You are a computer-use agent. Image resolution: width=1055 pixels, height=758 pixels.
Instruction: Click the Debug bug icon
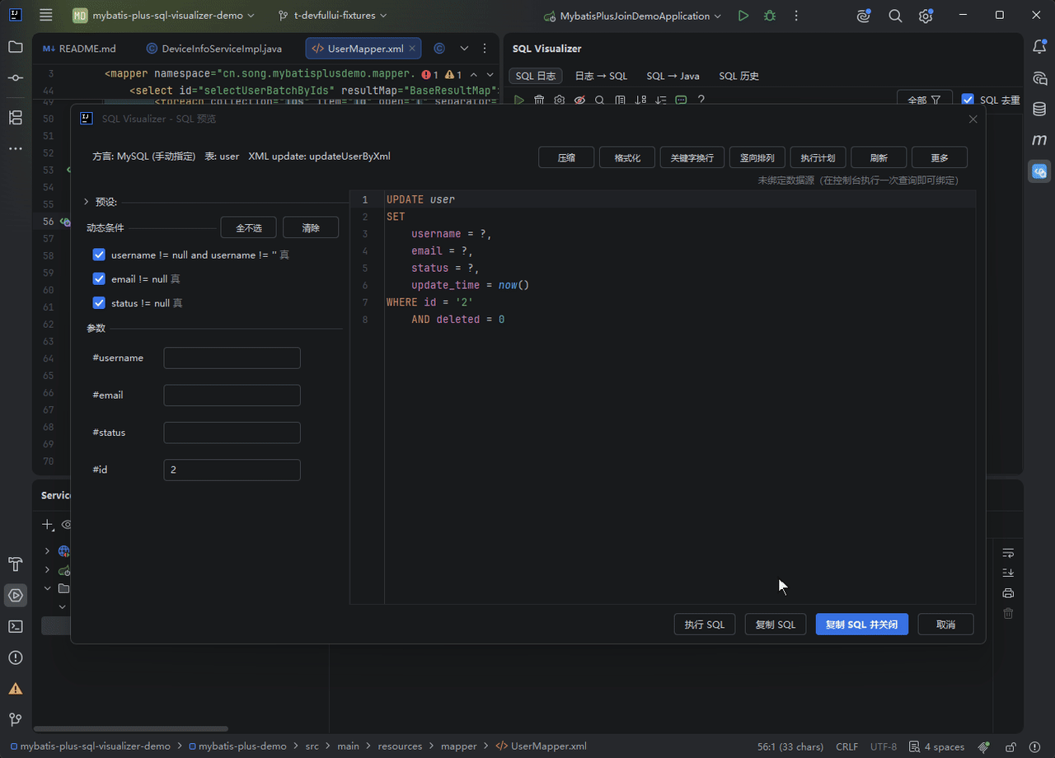click(x=770, y=16)
